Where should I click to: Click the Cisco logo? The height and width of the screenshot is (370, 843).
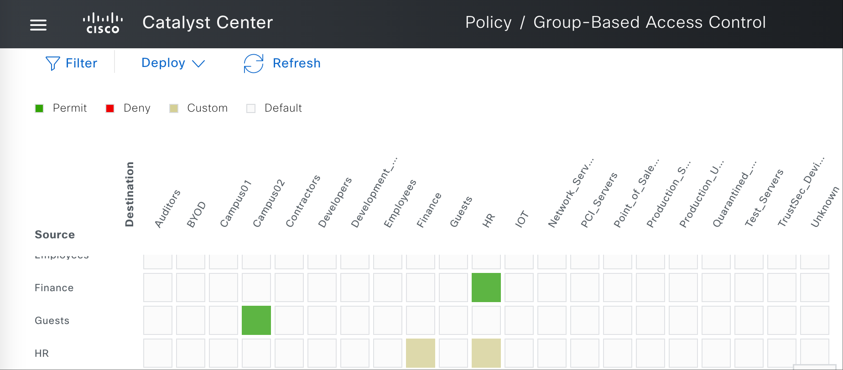103,23
